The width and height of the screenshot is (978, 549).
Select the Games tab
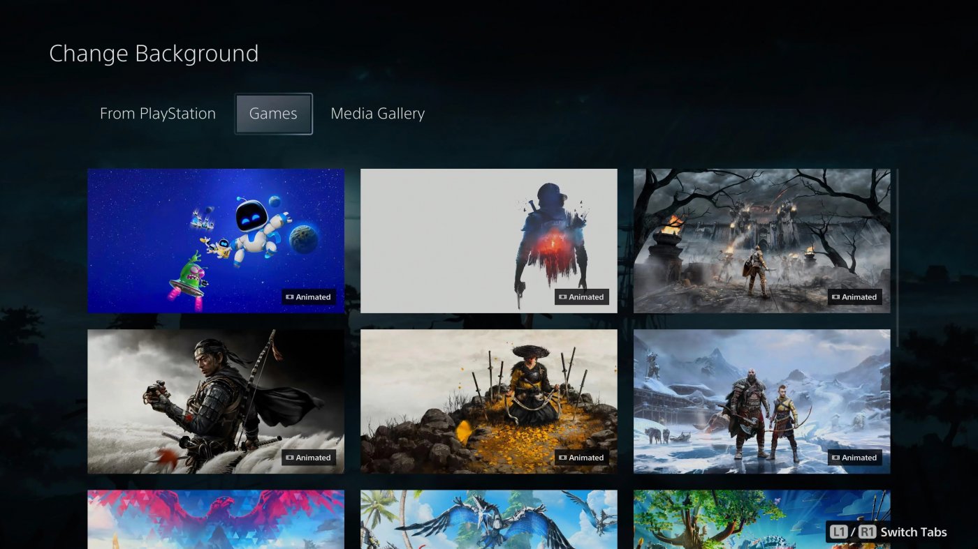(x=273, y=114)
